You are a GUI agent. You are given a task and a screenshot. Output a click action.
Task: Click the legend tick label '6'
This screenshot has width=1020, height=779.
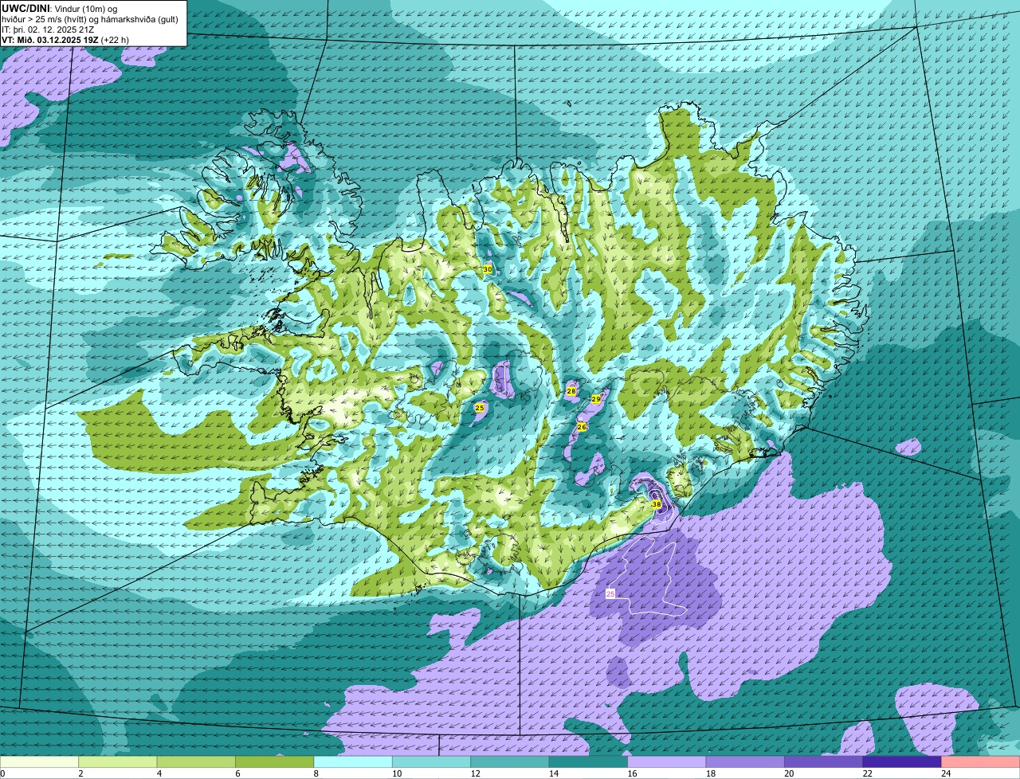pos(237,773)
